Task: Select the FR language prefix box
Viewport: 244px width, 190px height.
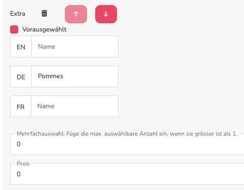Action: pos(21,106)
